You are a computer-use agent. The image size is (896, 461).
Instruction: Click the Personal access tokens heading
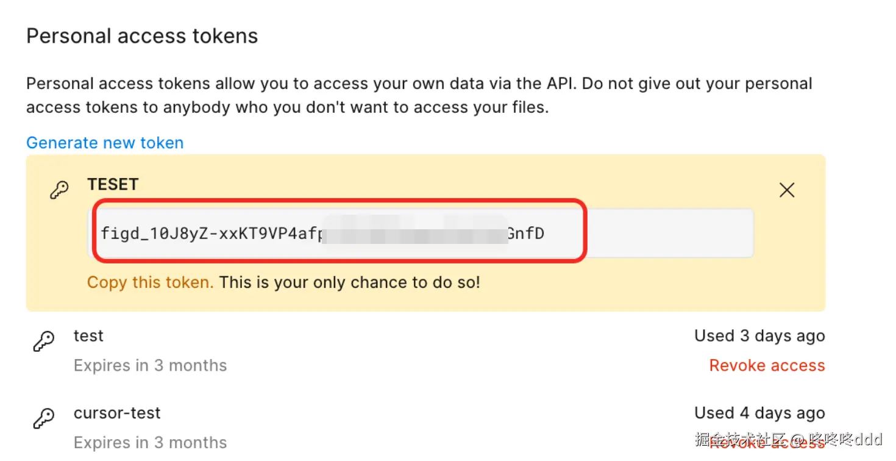click(x=142, y=36)
